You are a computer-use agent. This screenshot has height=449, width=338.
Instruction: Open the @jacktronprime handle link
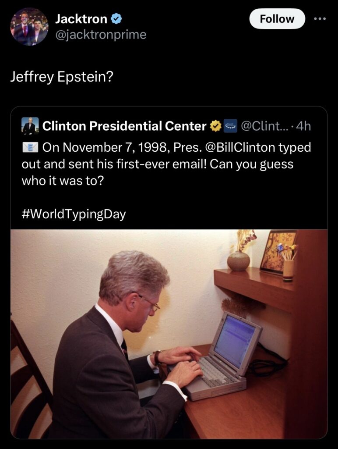click(x=101, y=34)
